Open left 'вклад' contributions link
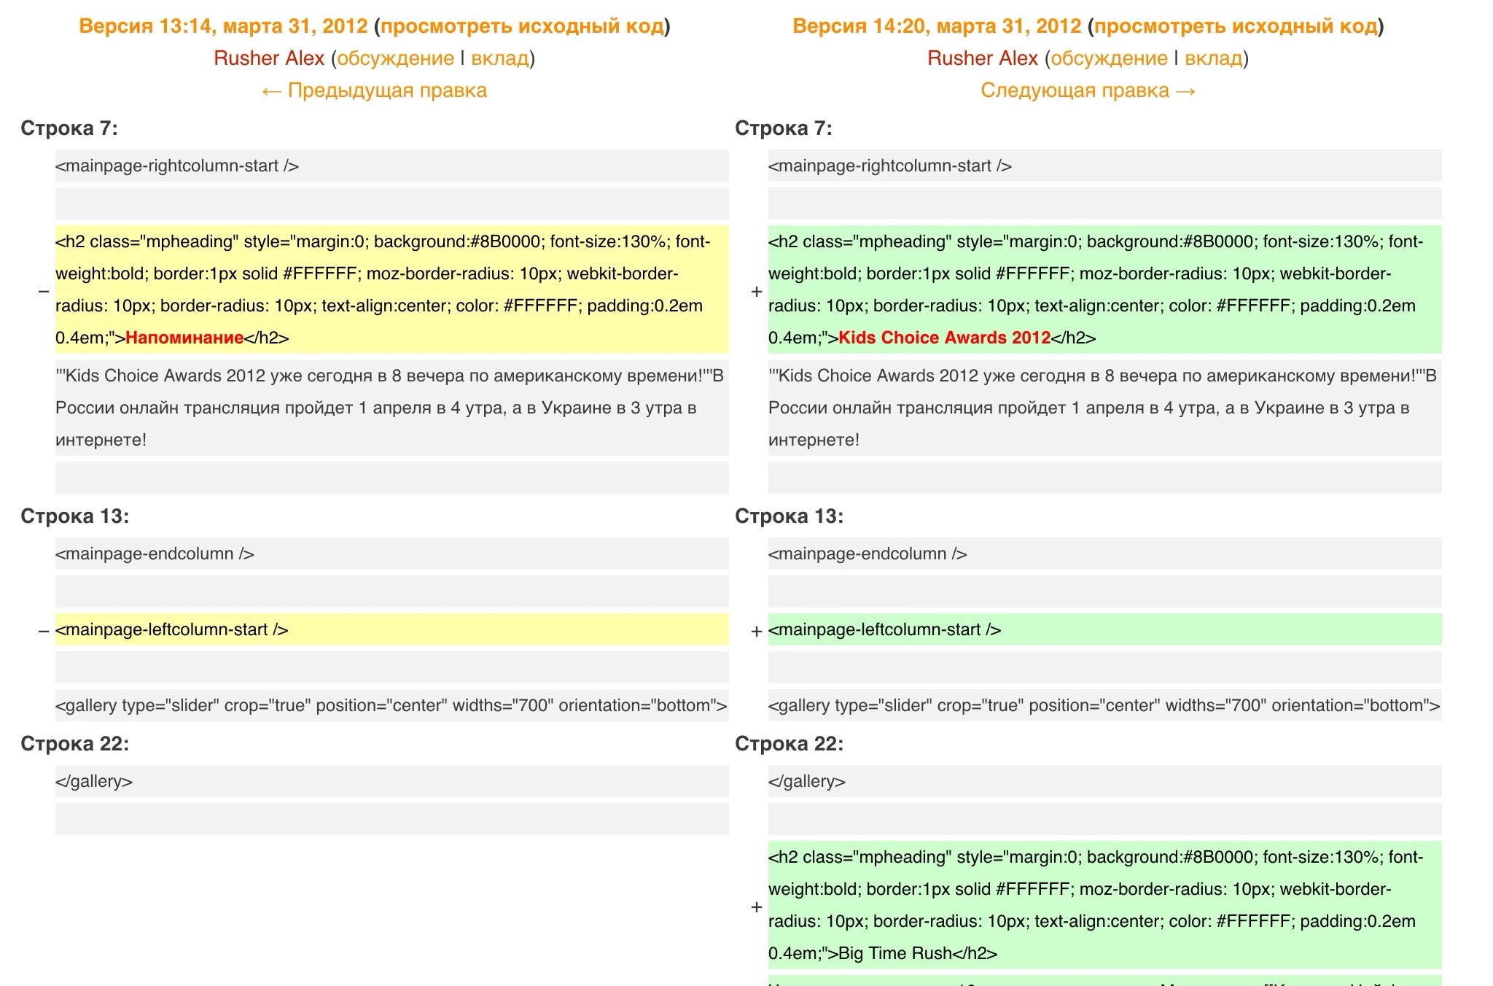1493x986 pixels. click(500, 58)
